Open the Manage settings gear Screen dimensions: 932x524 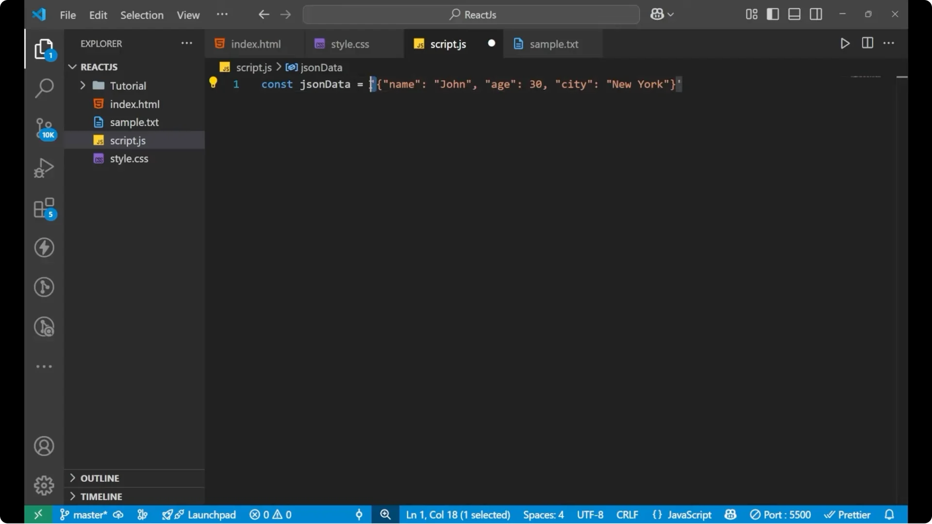point(44,485)
